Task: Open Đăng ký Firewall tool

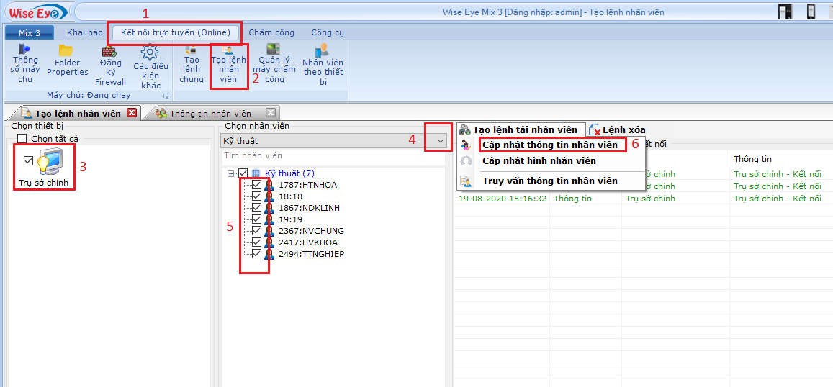Action: tap(110, 65)
